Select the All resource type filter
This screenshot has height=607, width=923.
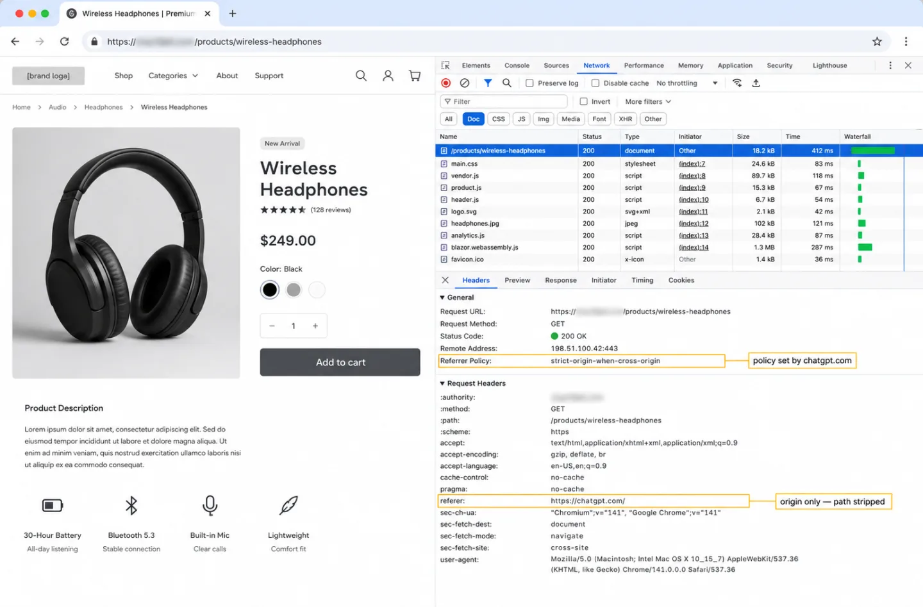[x=449, y=119]
